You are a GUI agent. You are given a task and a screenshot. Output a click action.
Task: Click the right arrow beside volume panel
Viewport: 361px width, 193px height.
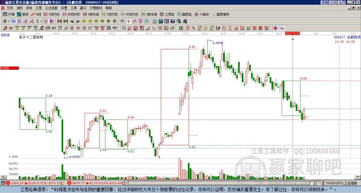coord(358,177)
